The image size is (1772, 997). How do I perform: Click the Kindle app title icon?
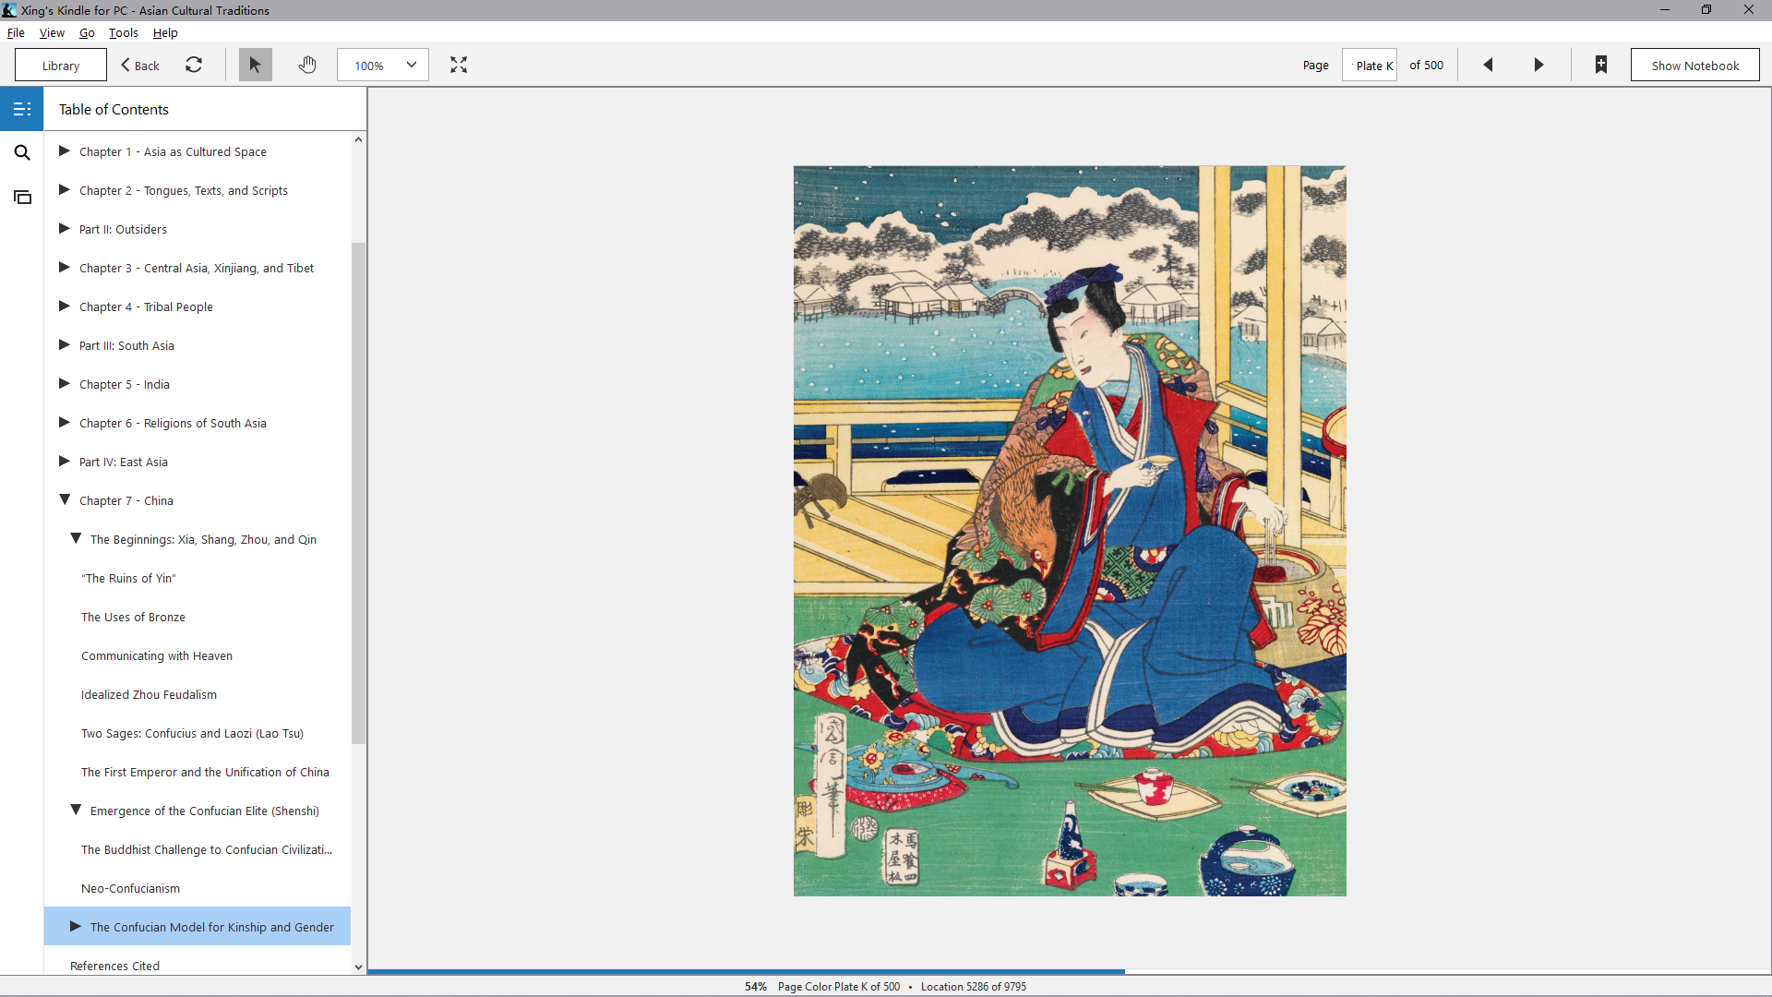(x=9, y=10)
